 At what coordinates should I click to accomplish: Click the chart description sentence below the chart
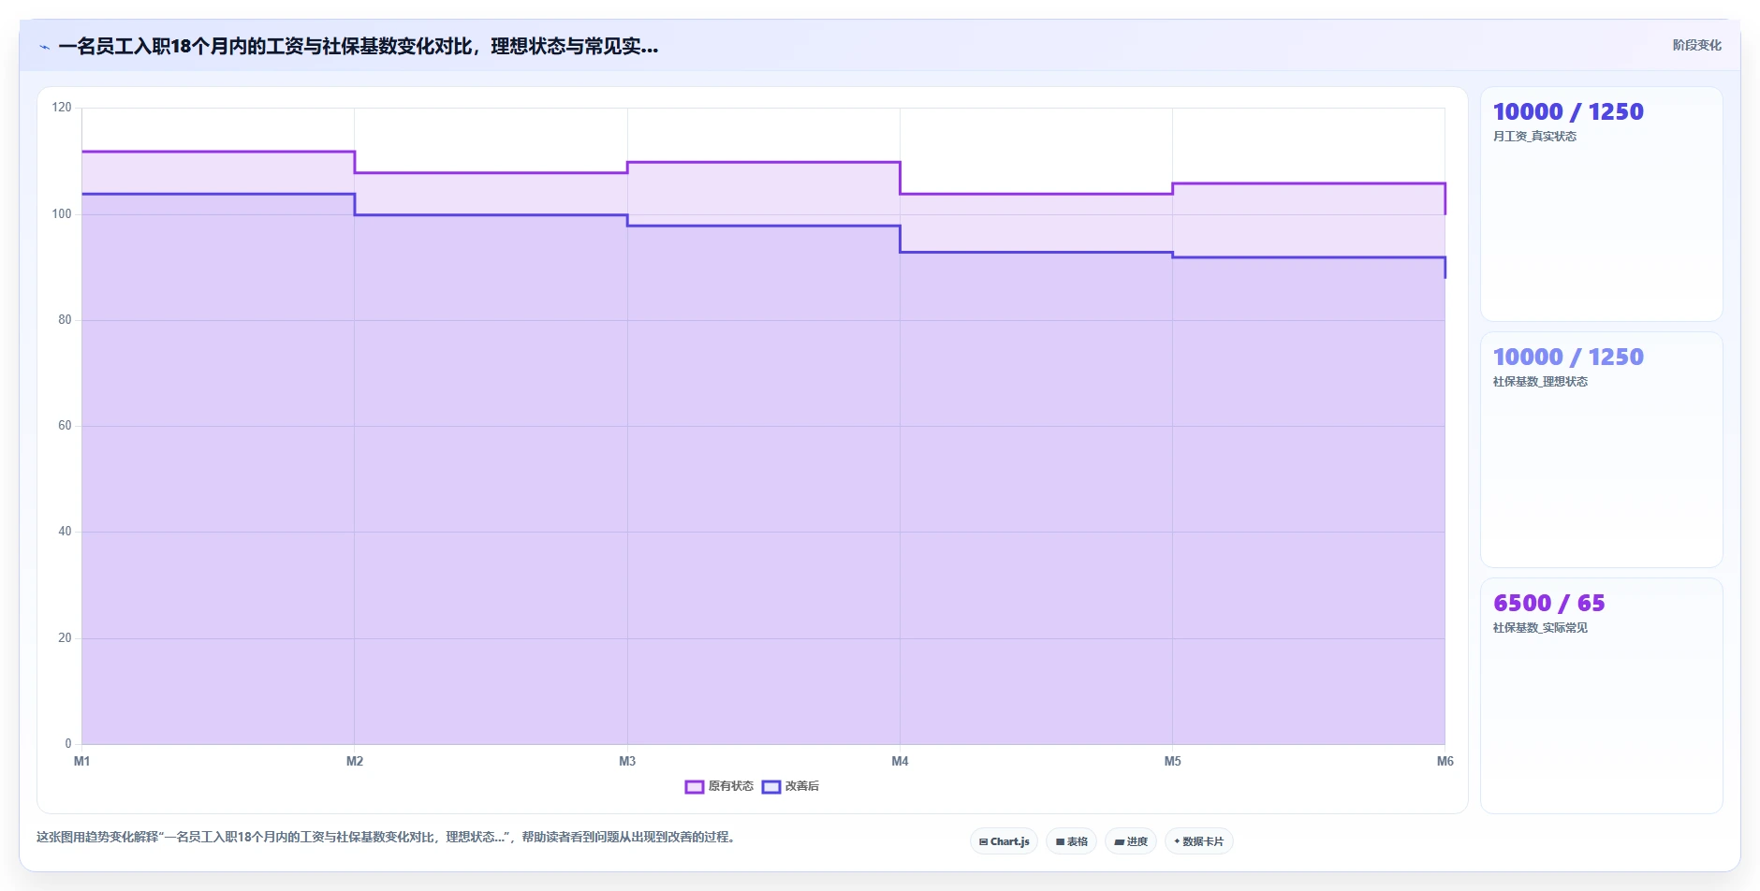click(x=388, y=837)
